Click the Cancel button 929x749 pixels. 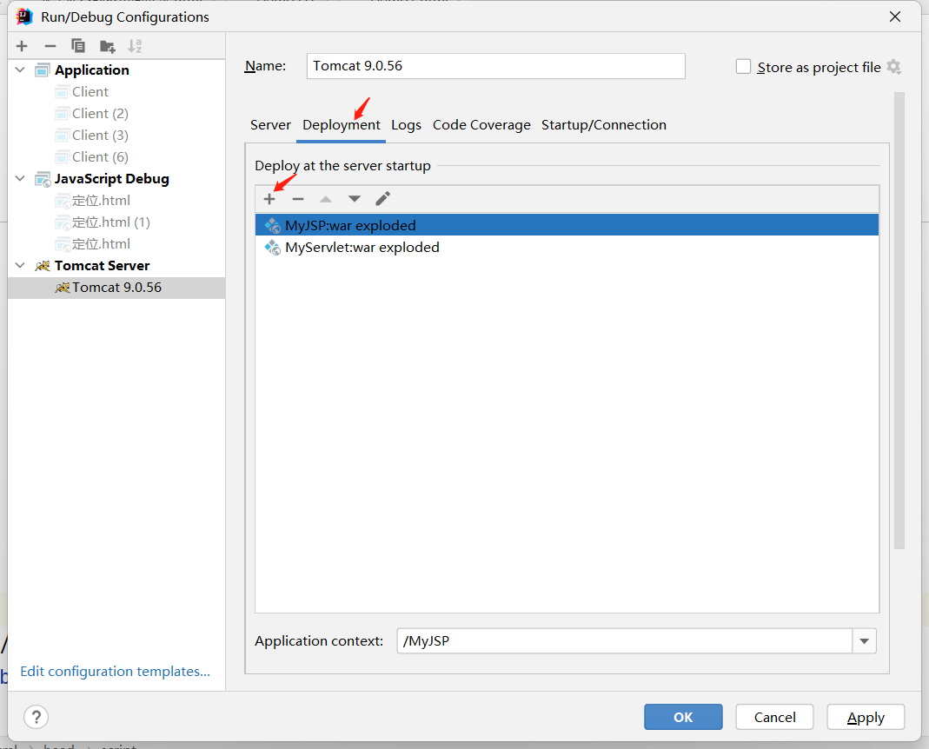tap(774, 717)
